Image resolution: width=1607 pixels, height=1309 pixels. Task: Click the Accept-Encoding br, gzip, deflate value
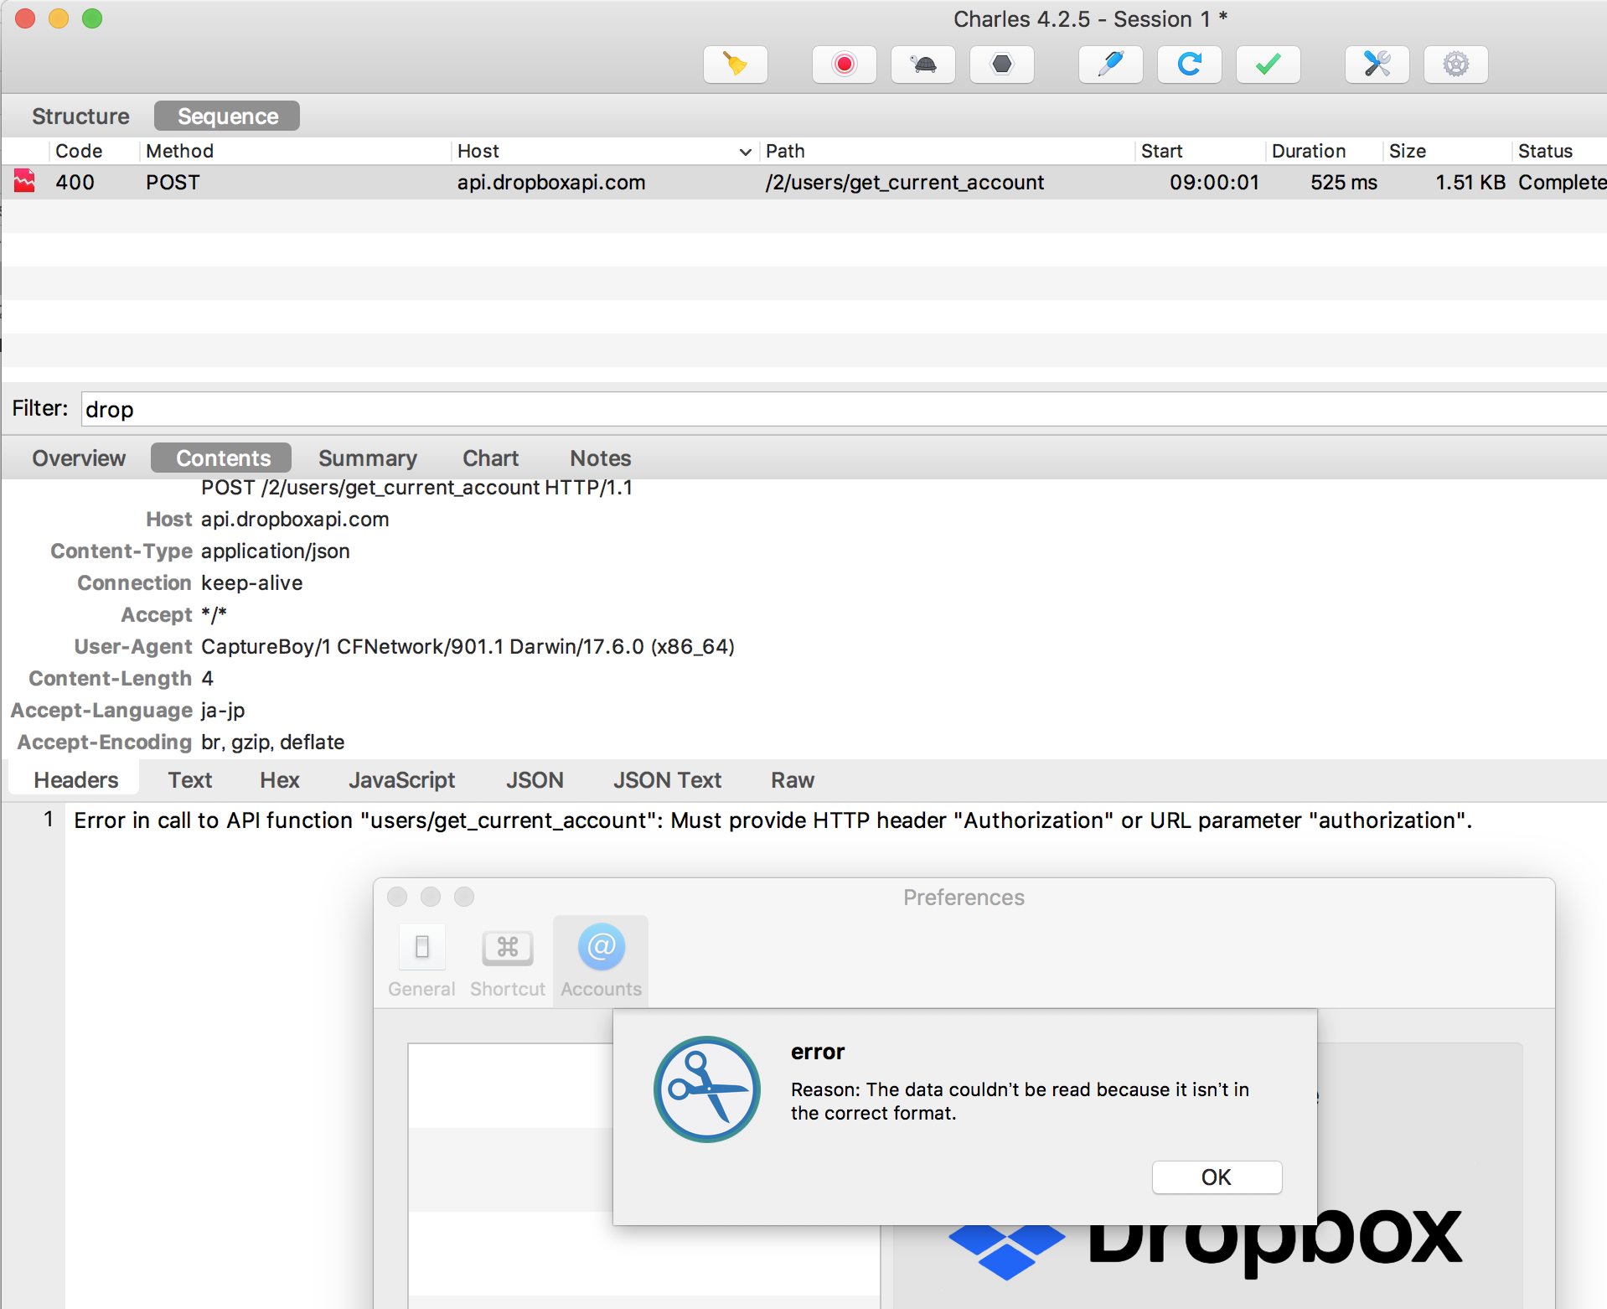[273, 742]
